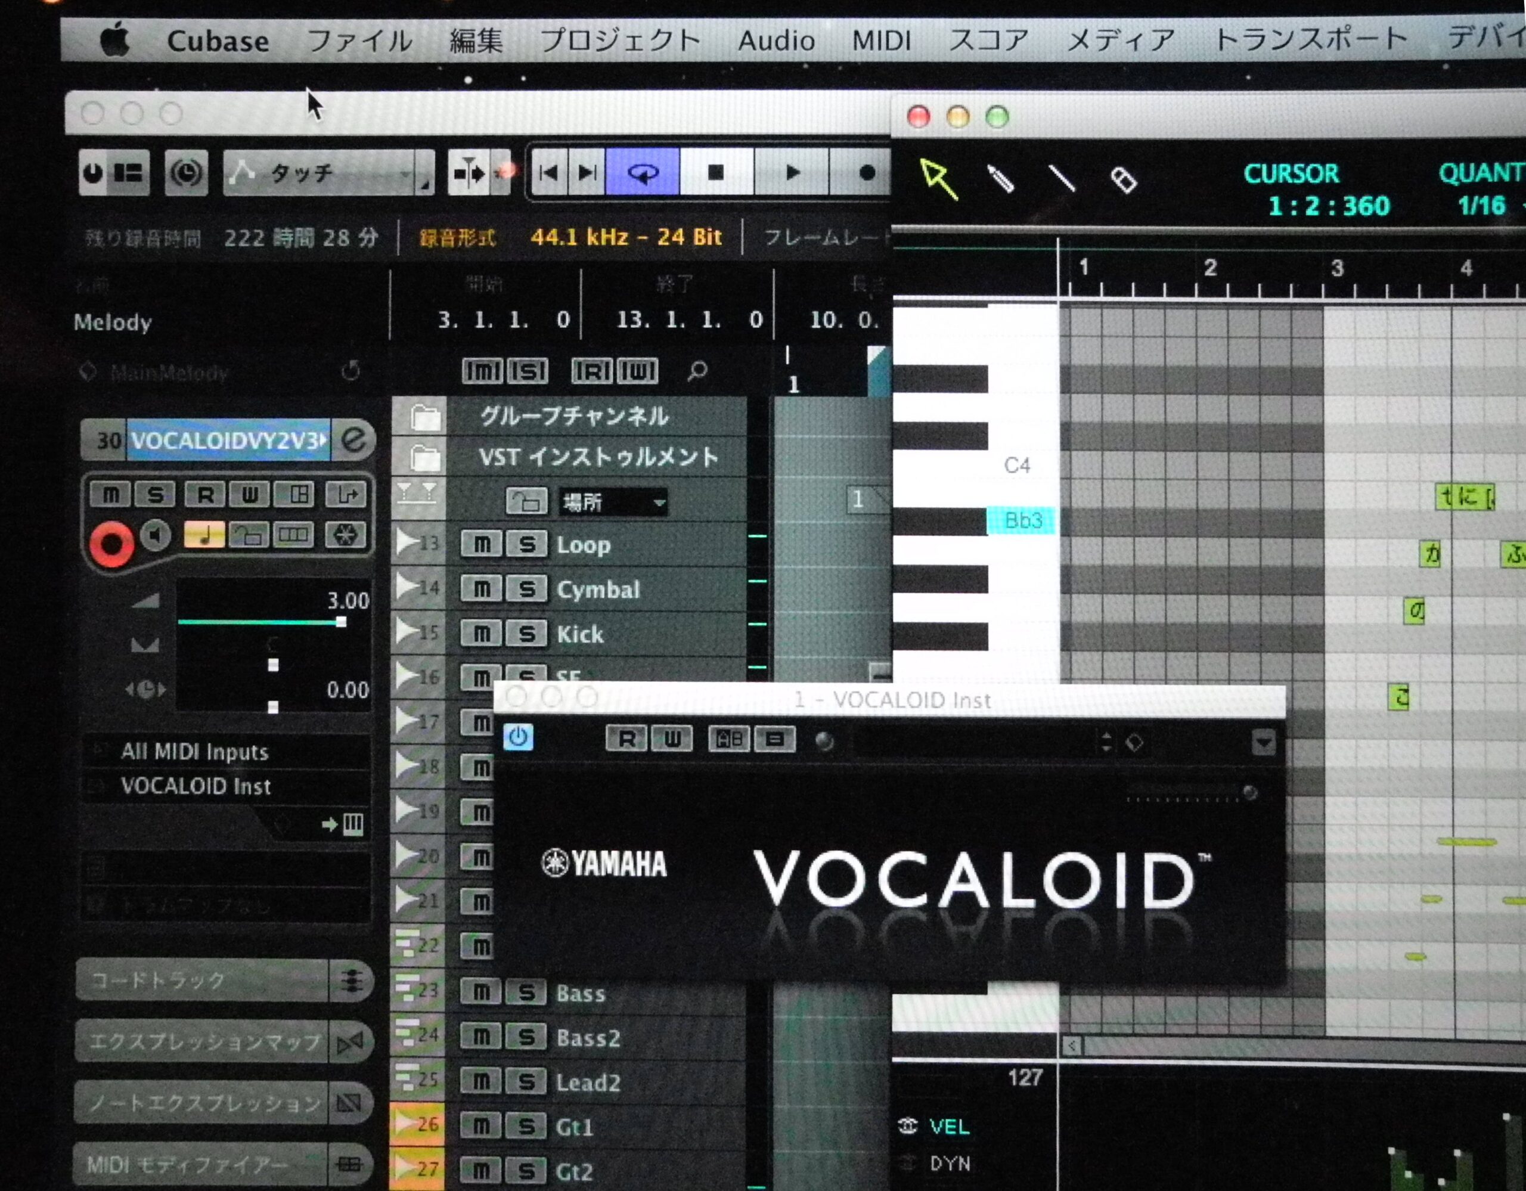Toggle the auto-scroll button in the toolbar
Image resolution: width=1526 pixels, height=1191 pixels.
(x=469, y=172)
